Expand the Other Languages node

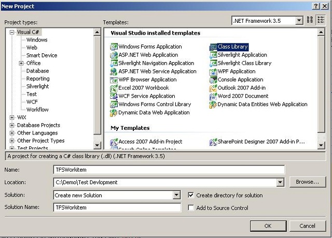point(12,133)
